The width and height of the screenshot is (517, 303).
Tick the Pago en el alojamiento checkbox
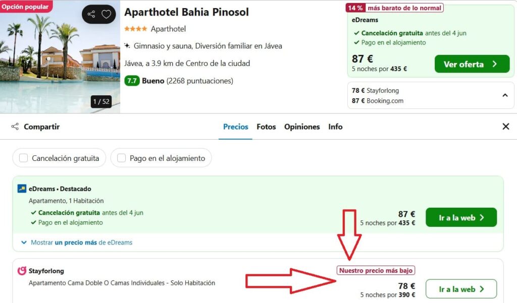pyautogui.click(x=121, y=158)
